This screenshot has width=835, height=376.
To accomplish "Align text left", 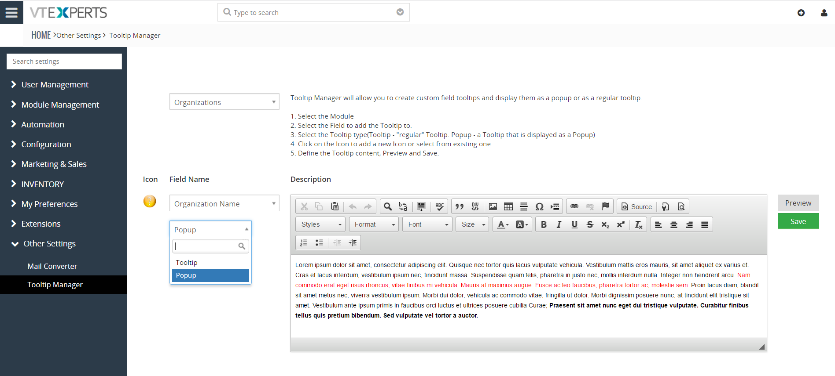I will click(x=658, y=224).
